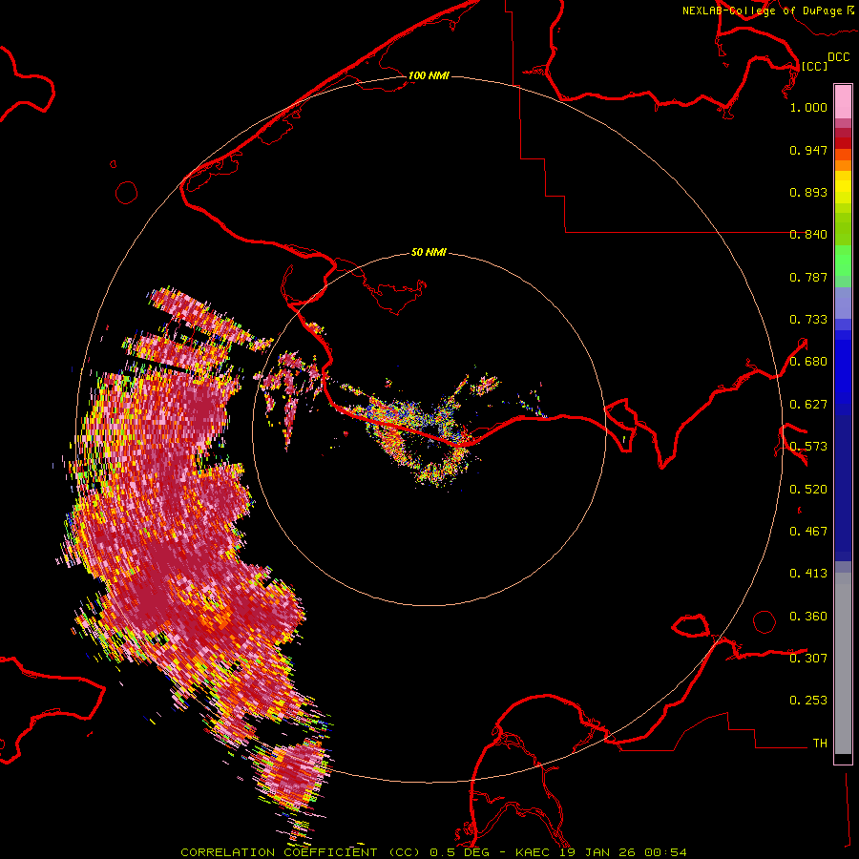Click the TH threshold label

coord(820,744)
